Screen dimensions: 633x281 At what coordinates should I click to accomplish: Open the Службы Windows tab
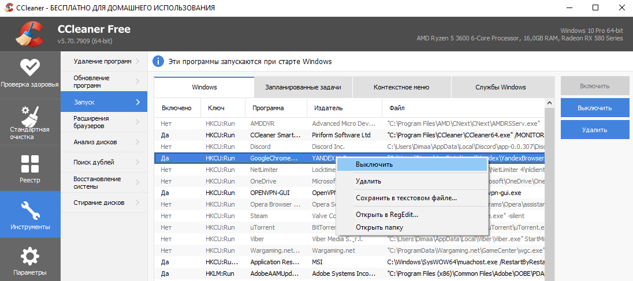(500, 87)
